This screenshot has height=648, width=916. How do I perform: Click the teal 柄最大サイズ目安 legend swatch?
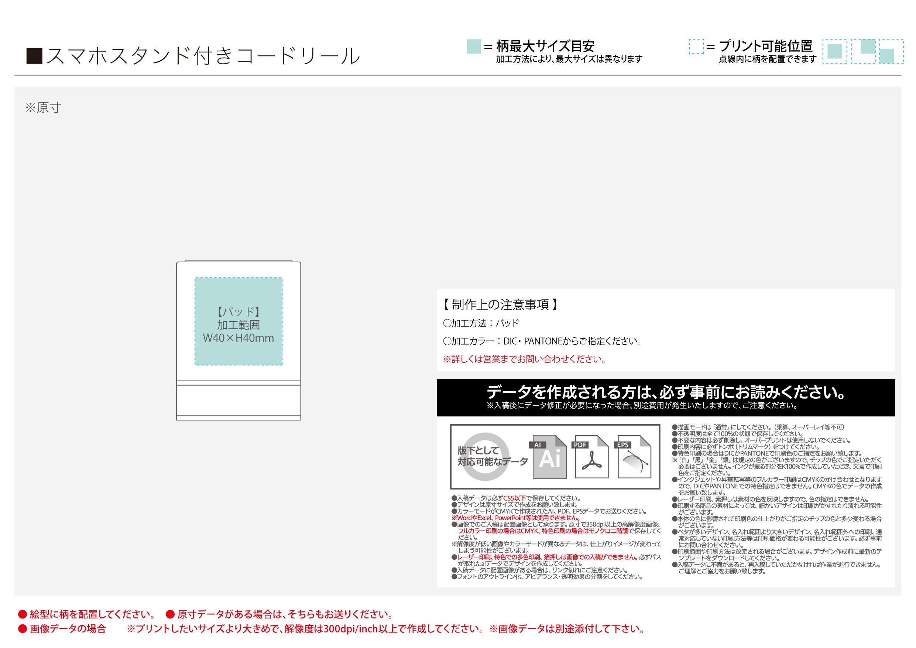tap(474, 46)
